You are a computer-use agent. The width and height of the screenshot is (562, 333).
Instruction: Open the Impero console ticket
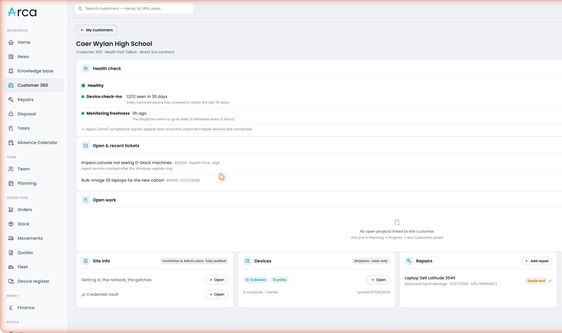point(126,163)
